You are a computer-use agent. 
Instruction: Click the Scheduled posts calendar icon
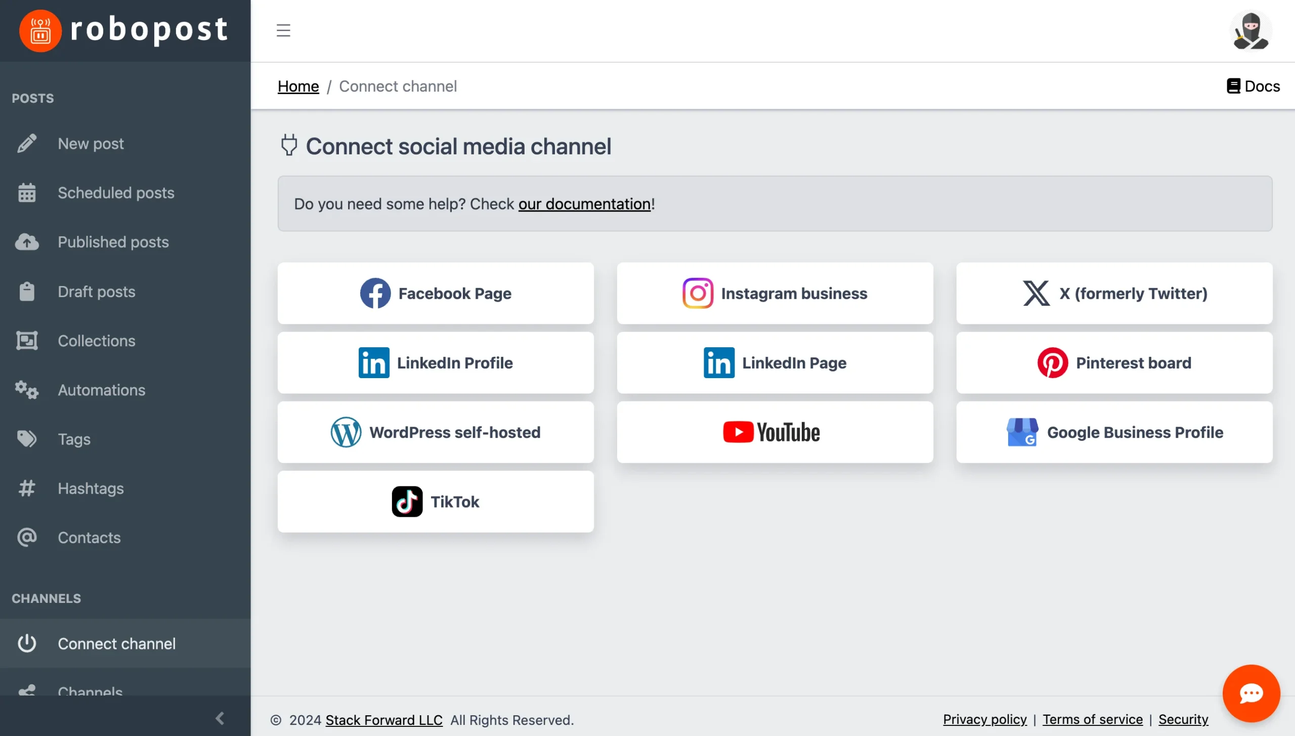pyautogui.click(x=27, y=193)
